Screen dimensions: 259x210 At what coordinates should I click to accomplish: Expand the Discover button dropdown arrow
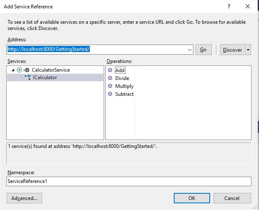248,50
